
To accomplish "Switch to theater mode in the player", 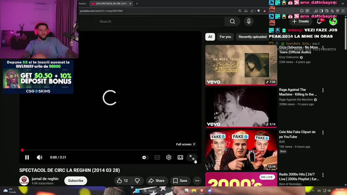I will click(180, 157).
